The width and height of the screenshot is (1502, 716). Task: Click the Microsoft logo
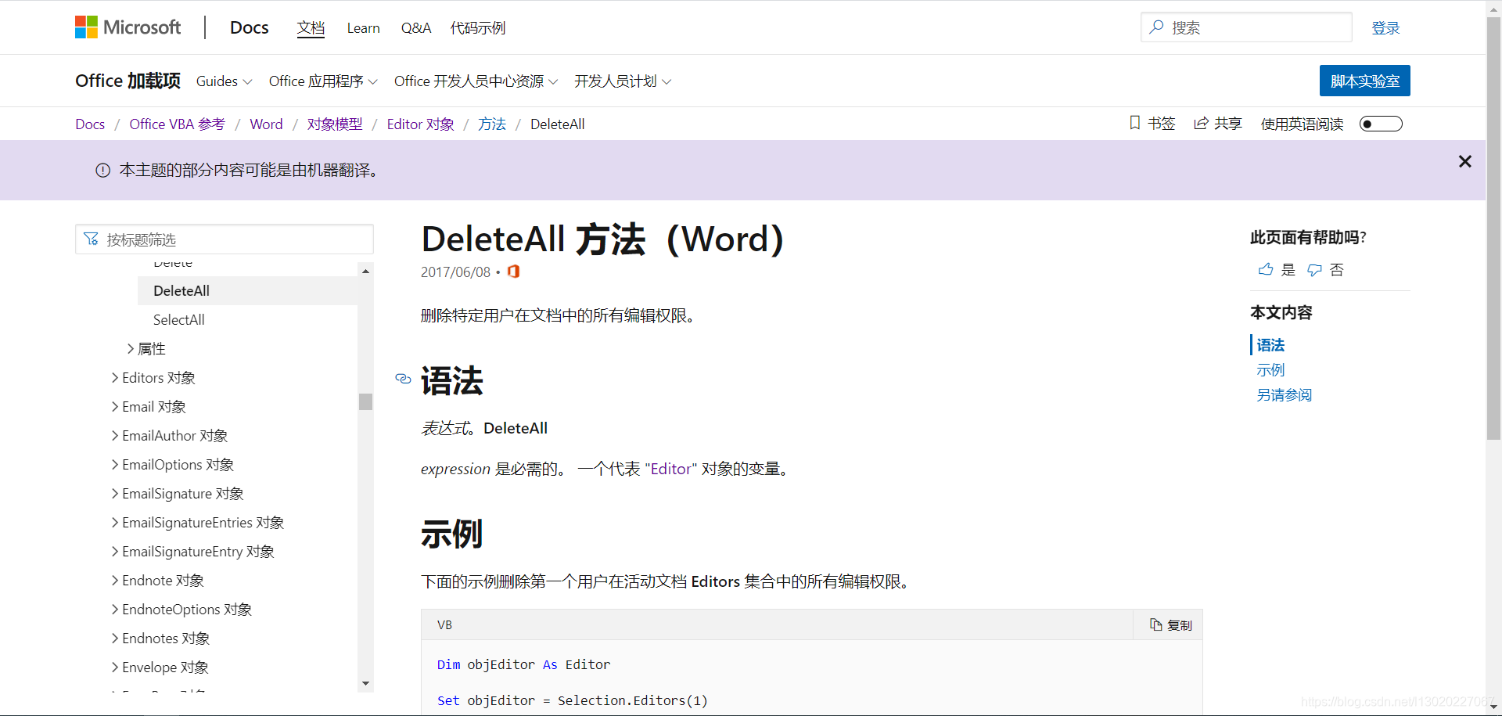(x=128, y=27)
